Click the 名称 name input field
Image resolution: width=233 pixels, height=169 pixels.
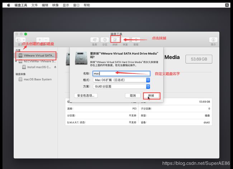pyautogui.click(x=122, y=73)
